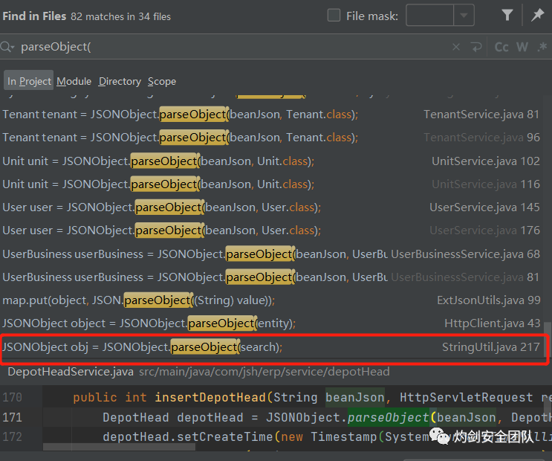Image resolution: width=552 pixels, height=461 pixels.
Task: Select result UnitService.java 102
Action: [271, 161]
